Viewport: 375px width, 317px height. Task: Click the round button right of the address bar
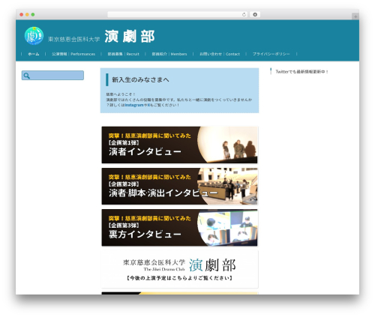tap(255, 14)
